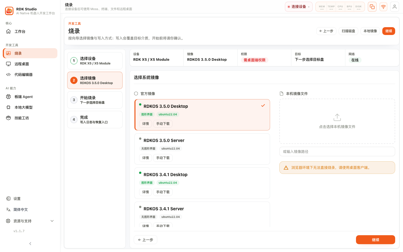Click the RDK Studio logo icon
403x252 pixels.
click(x=9, y=11)
